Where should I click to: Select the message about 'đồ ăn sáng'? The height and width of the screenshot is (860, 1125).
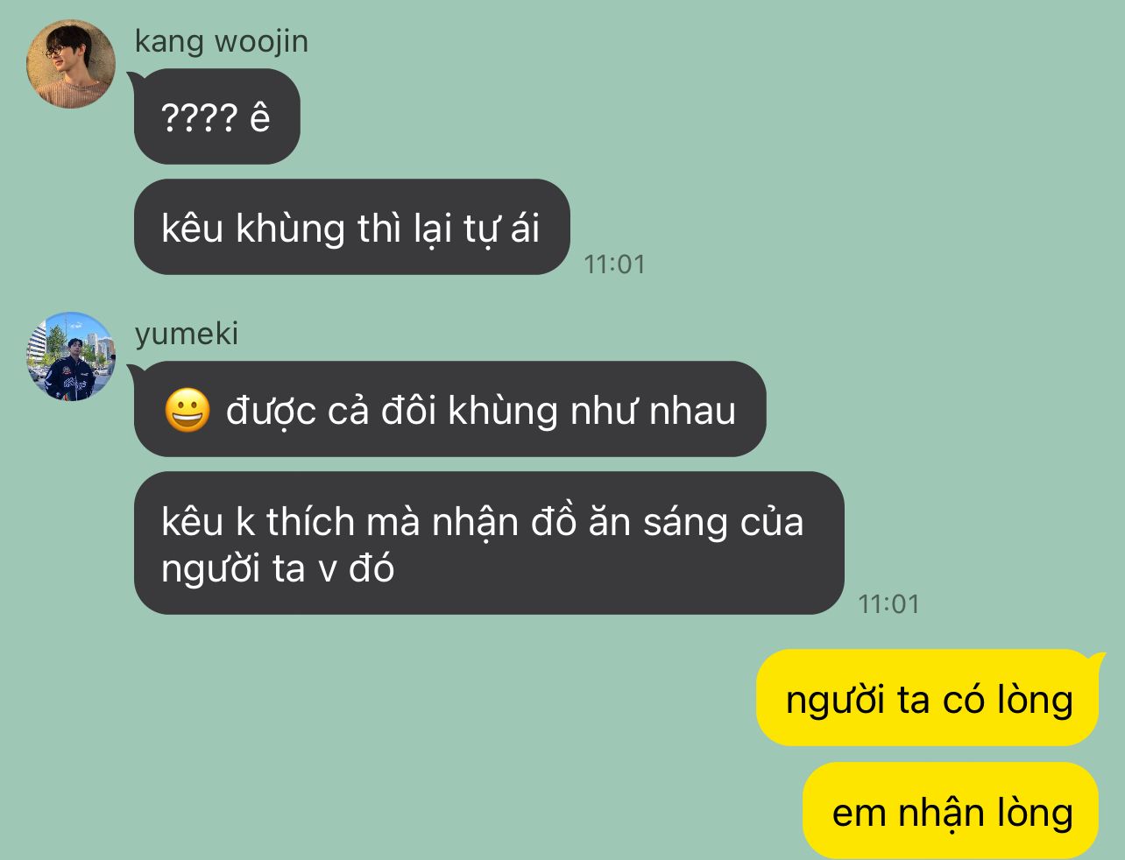(488, 544)
